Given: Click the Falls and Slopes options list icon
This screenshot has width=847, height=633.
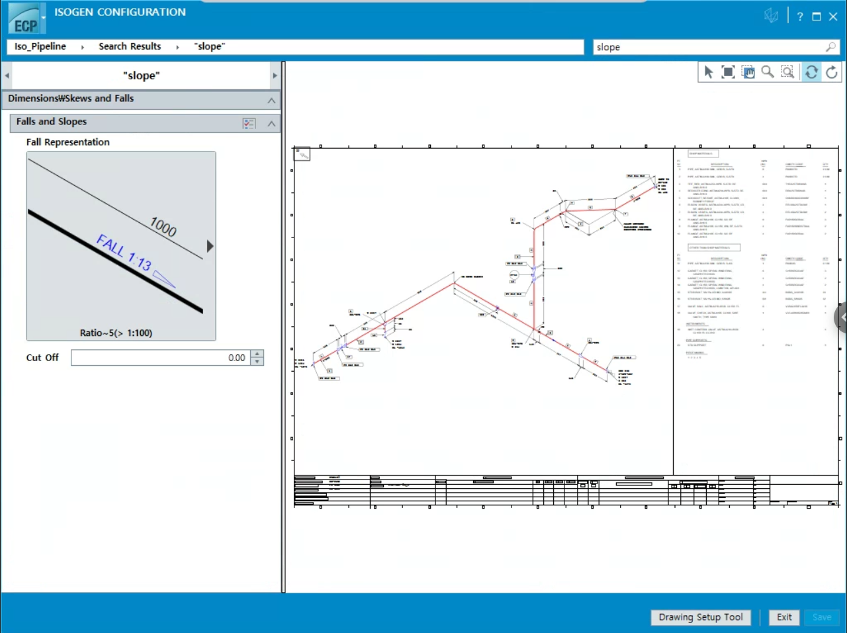Looking at the screenshot, I should 249,123.
